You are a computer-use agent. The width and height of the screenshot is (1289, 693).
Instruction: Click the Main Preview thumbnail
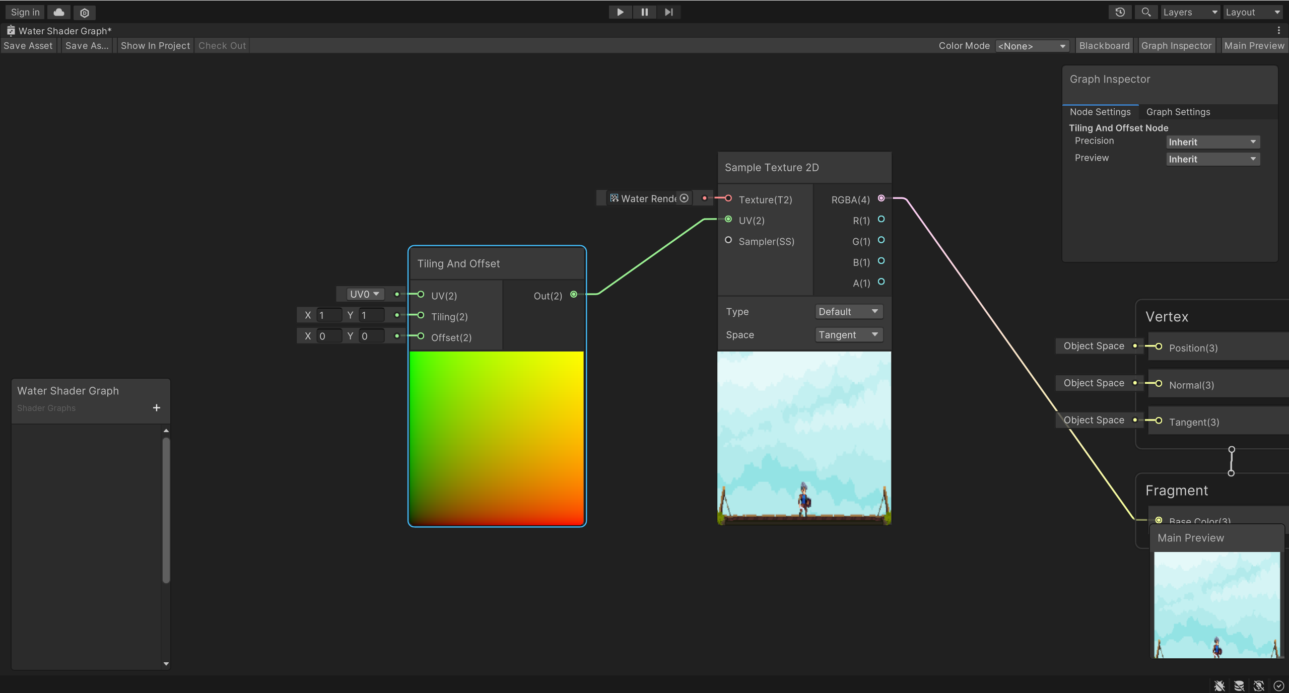click(x=1217, y=604)
